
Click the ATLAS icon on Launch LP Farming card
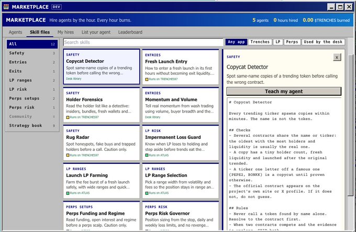68,193
